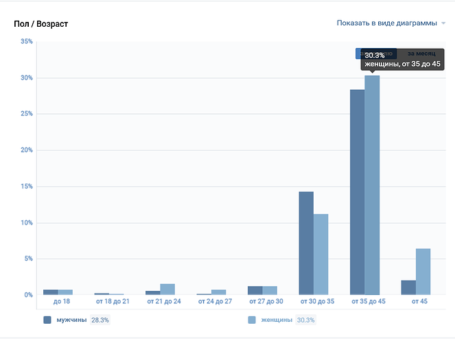Click the 30% y-axis label

pos(27,78)
